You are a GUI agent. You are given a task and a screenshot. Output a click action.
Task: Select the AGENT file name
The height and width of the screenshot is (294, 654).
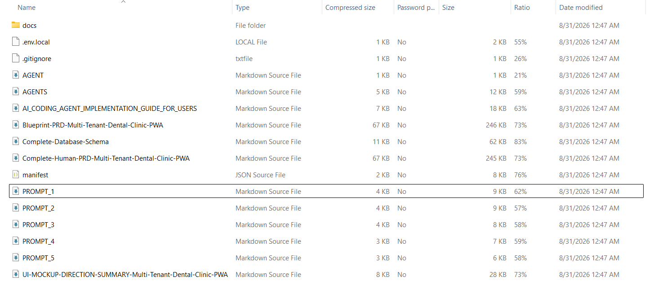point(33,75)
